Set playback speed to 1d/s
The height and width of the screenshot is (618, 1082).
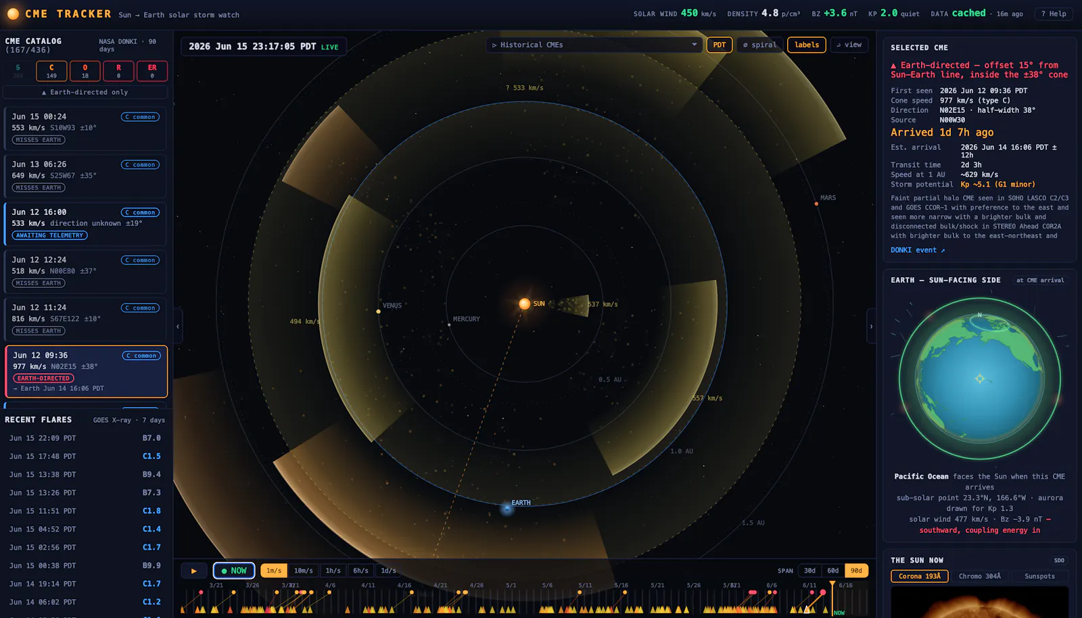[x=389, y=571]
